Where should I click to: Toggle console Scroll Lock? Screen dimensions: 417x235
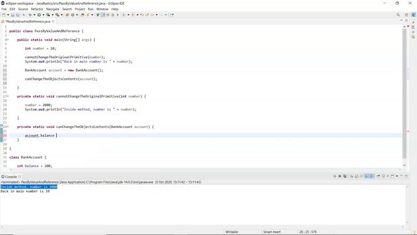(x=356, y=176)
